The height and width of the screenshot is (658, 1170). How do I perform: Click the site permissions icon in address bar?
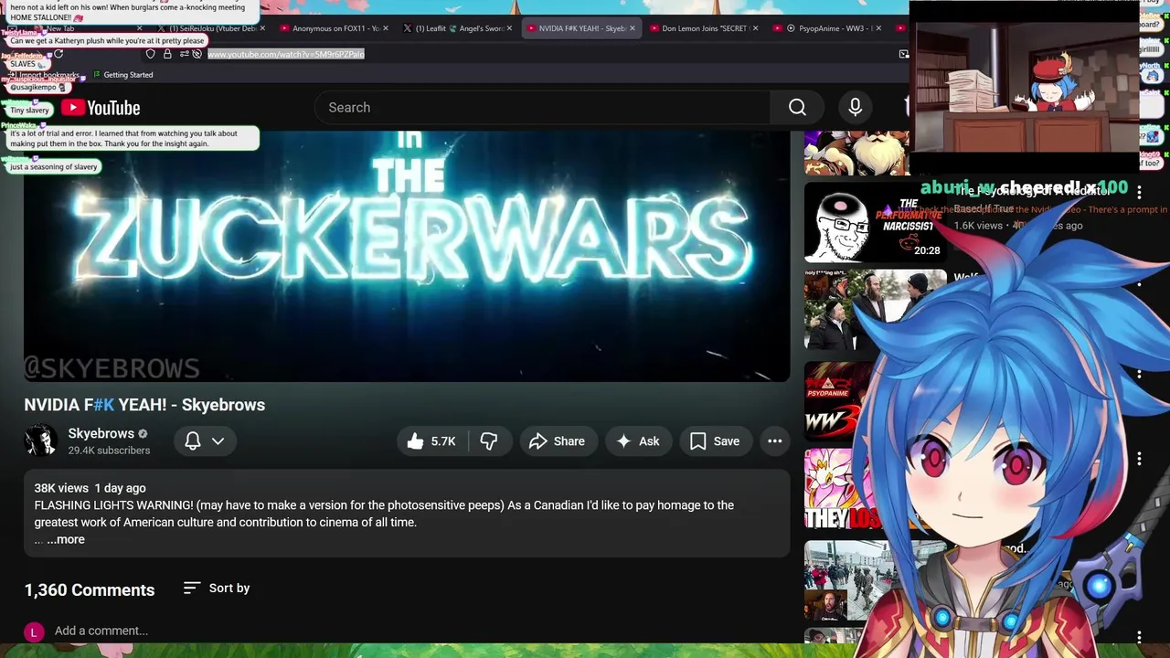[184, 54]
